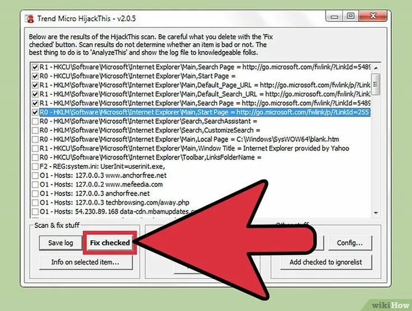Uncheck the R0 HKCU Start Page entry

pyautogui.click(x=35, y=76)
